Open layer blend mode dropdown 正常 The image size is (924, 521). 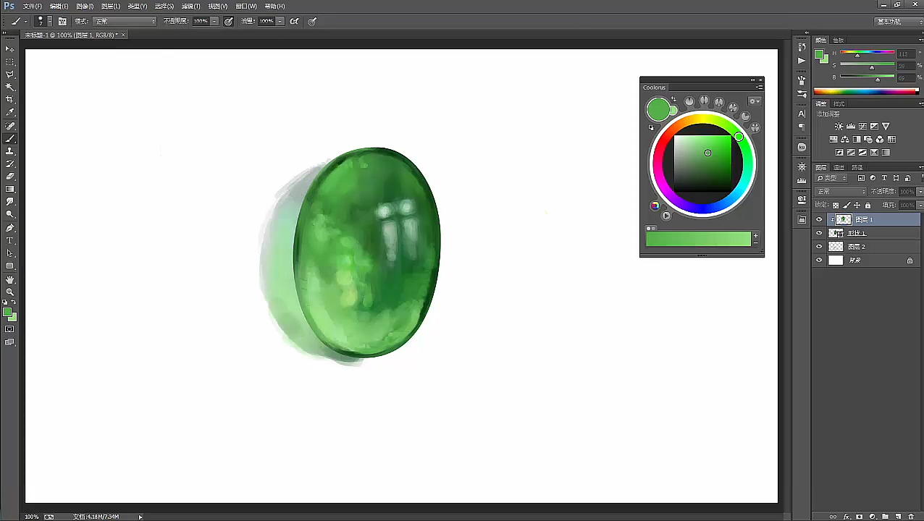coord(840,192)
